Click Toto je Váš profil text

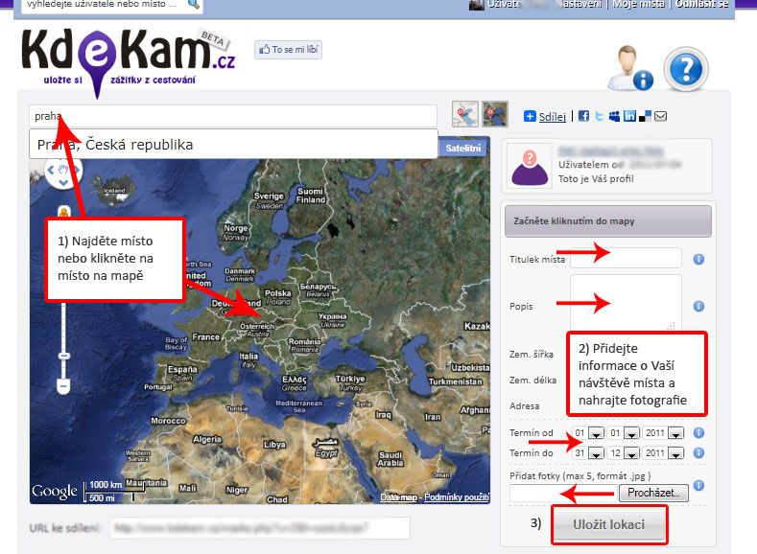[x=596, y=179]
